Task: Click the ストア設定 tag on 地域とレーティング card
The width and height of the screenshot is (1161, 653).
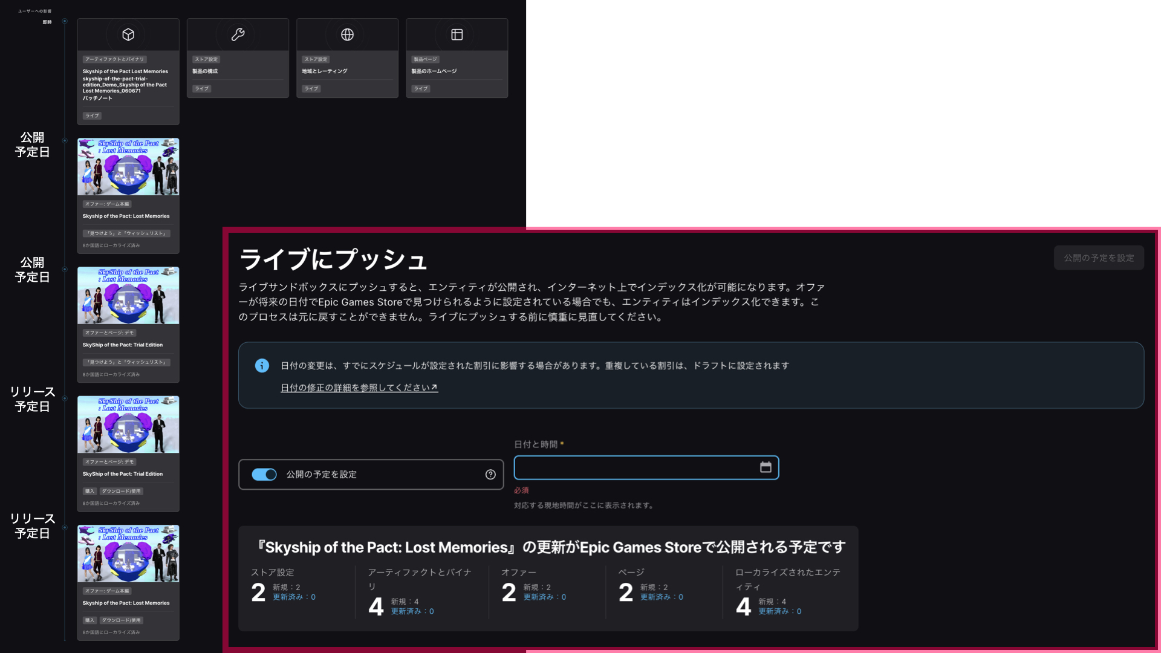Action: (316, 59)
